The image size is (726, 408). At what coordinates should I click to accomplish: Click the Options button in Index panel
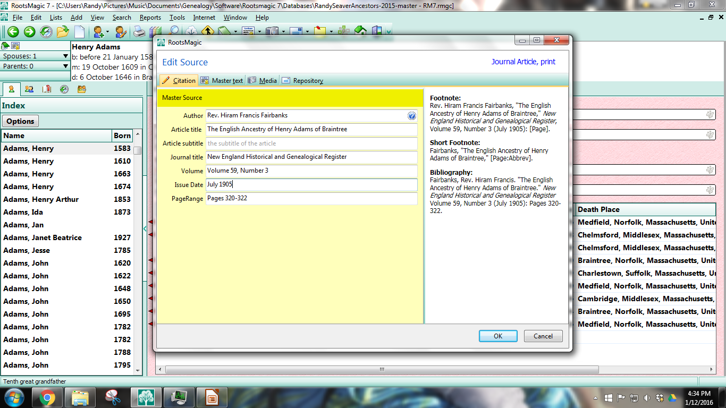(20, 121)
